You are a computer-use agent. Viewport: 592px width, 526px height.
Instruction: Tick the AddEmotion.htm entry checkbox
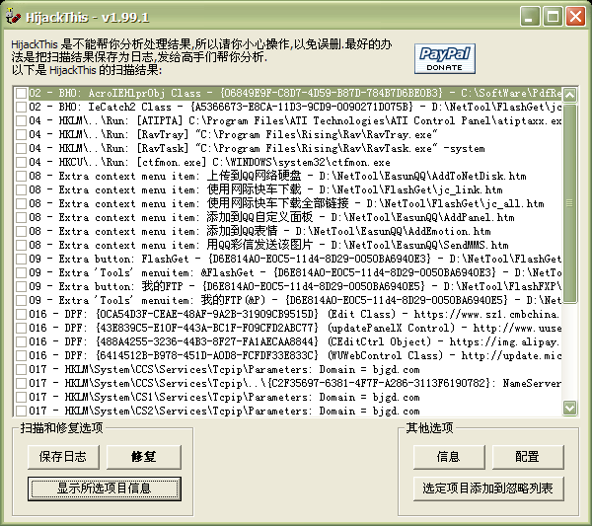pyautogui.click(x=21, y=231)
